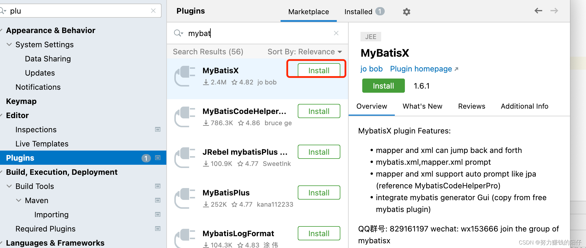Select Required Plugins settings
586x248 pixels.
(x=45, y=229)
